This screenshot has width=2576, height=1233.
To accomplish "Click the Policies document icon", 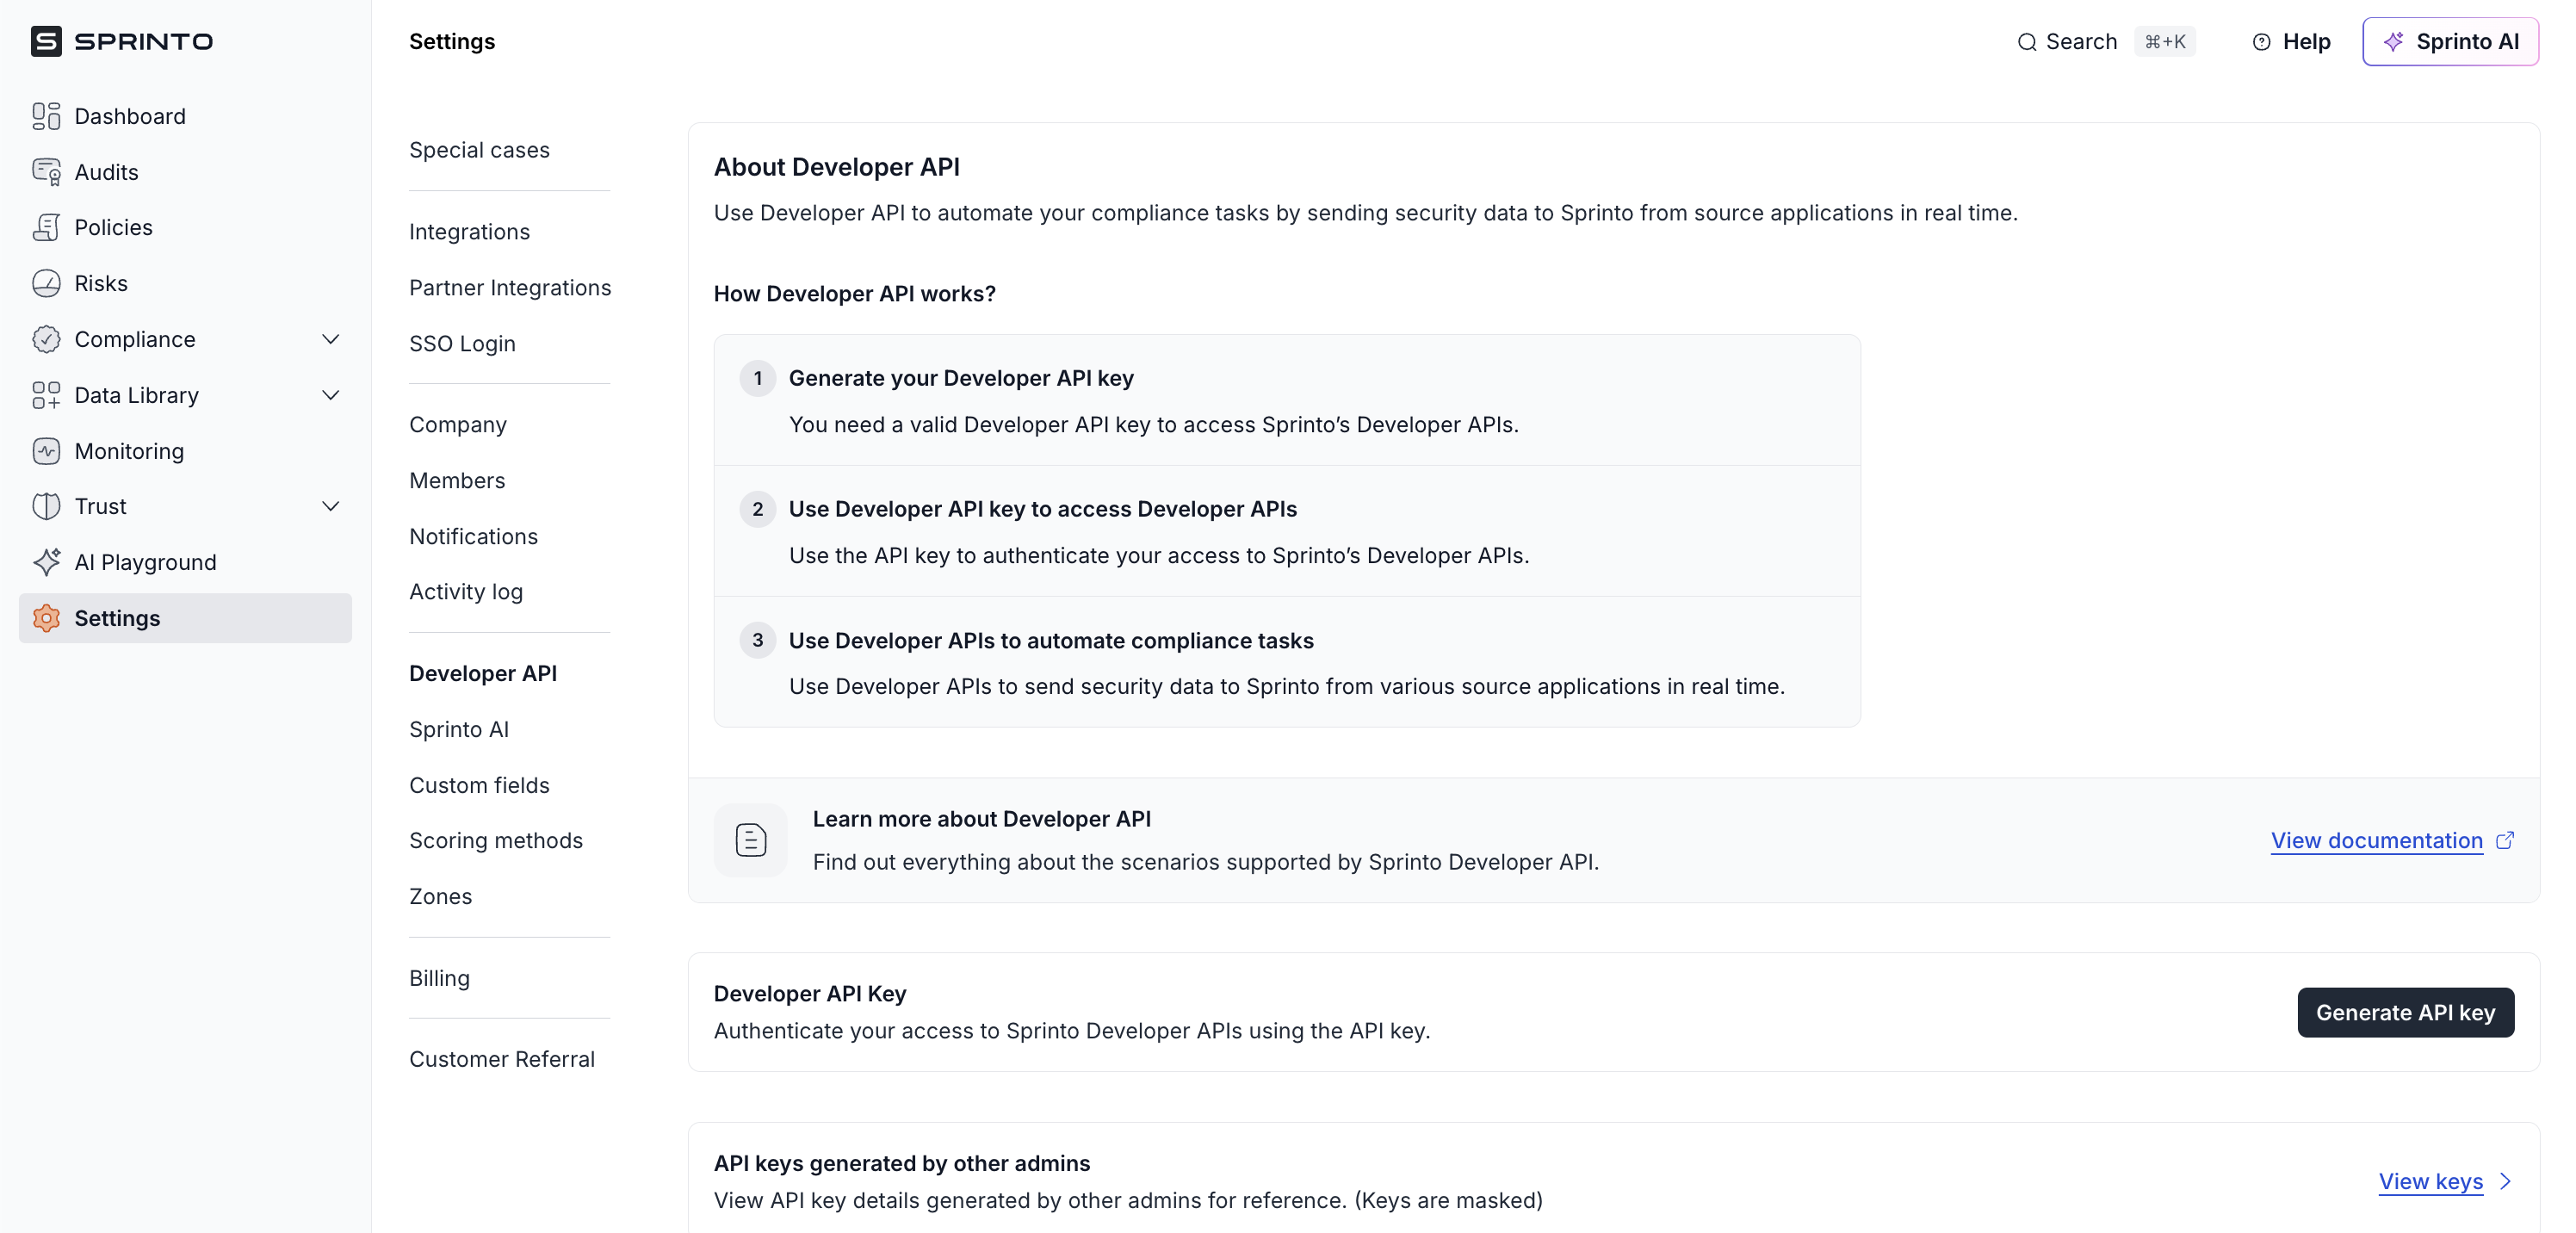I will point(46,227).
